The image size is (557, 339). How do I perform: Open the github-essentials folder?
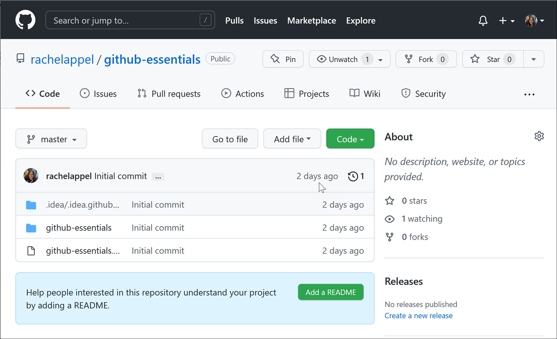pyautogui.click(x=78, y=228)
